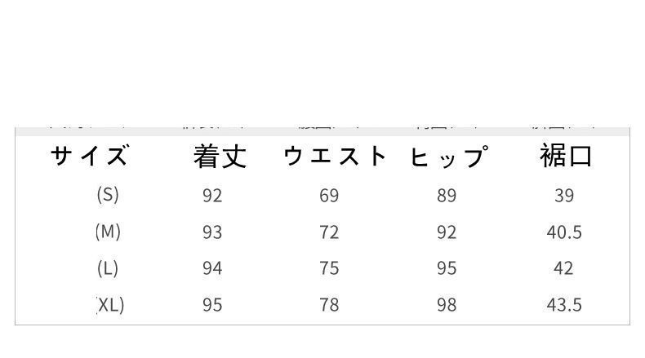The image size is (645, 358).
Task: Click the ウエスト value 72 for size M
Action: tap(329, 232)
